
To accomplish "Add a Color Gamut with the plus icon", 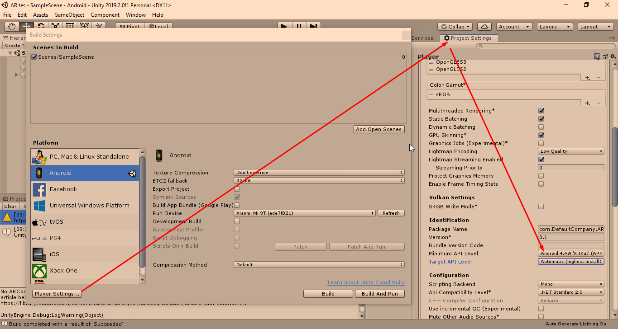I will [588, 103].
